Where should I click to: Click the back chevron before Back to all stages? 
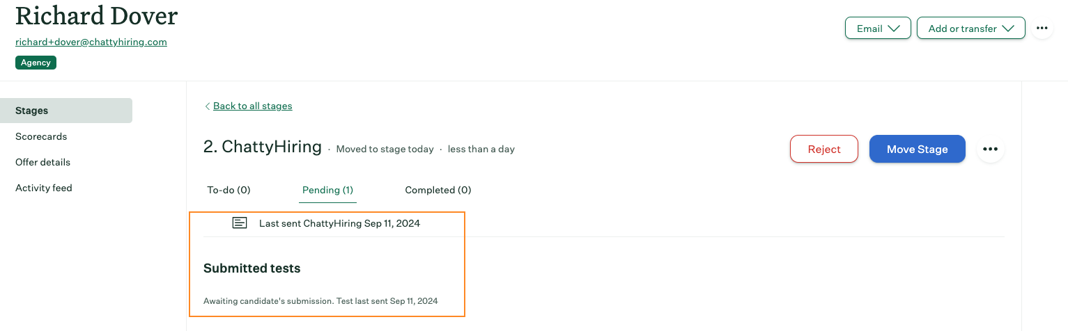point(207,106)
